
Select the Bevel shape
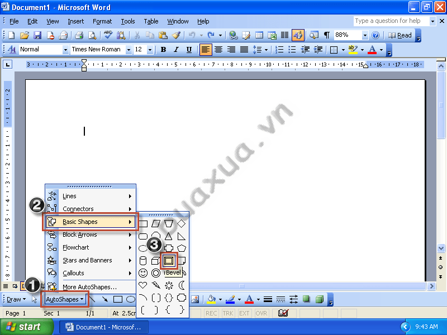click(169, 260)
